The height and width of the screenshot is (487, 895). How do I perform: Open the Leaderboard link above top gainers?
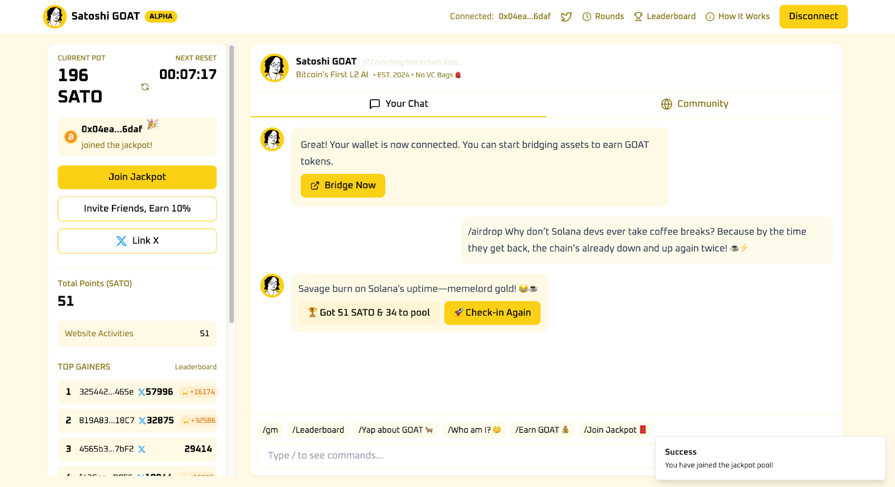196,367
